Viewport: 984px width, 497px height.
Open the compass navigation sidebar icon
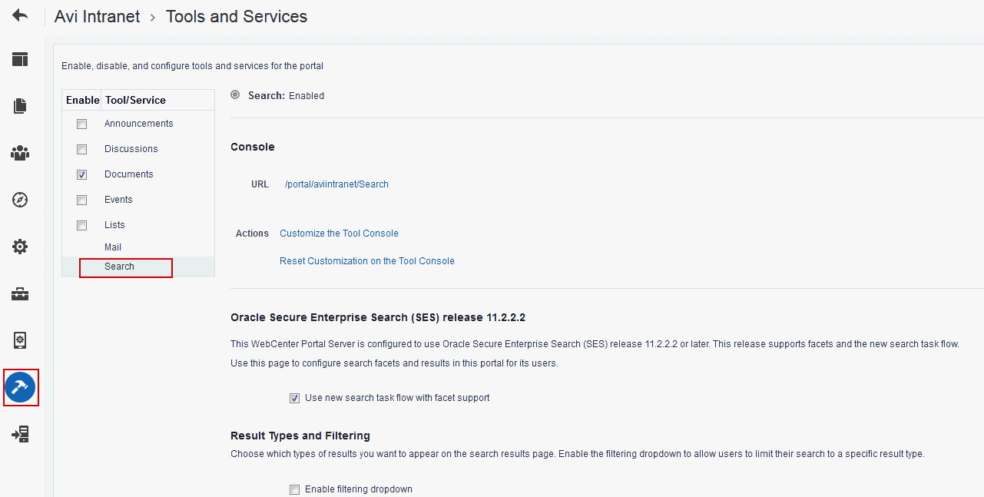pyautogui.click(x=20, y=200)
